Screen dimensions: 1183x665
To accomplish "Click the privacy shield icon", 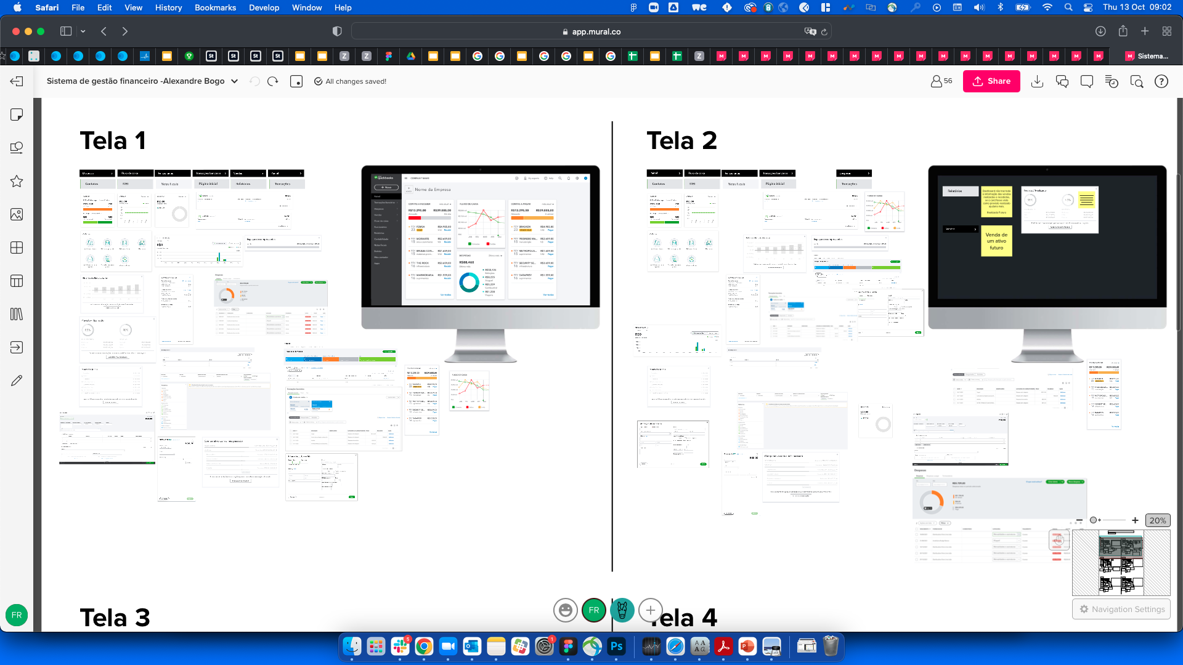I will (337, 31).
